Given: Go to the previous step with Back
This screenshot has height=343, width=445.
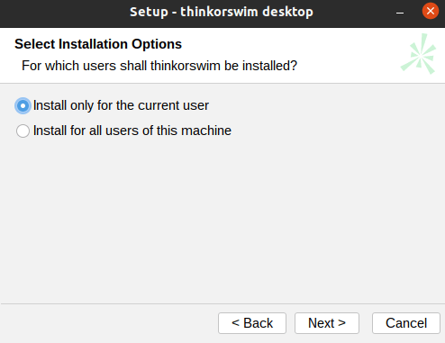Looking at the screenshot, I should coord(252,323).
